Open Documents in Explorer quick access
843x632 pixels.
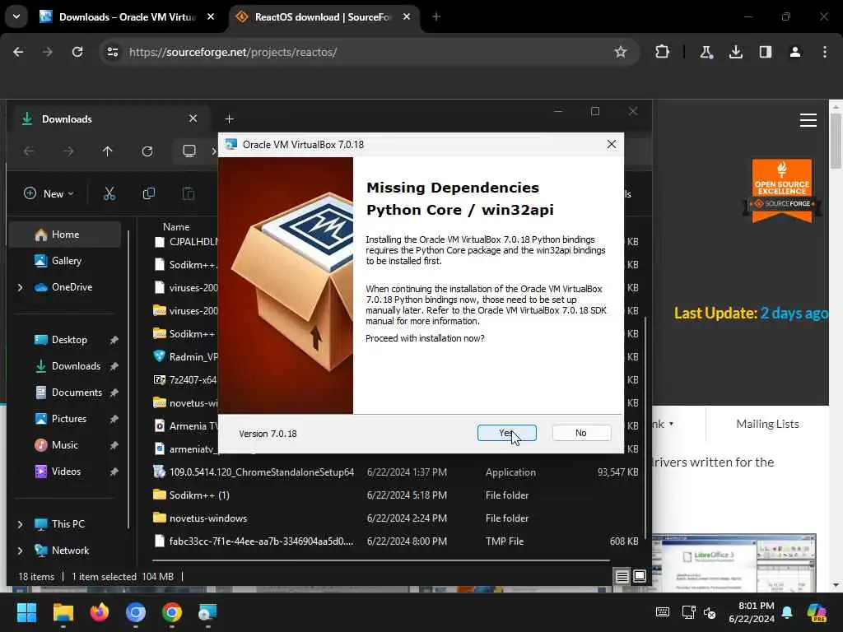coord(64,393)
